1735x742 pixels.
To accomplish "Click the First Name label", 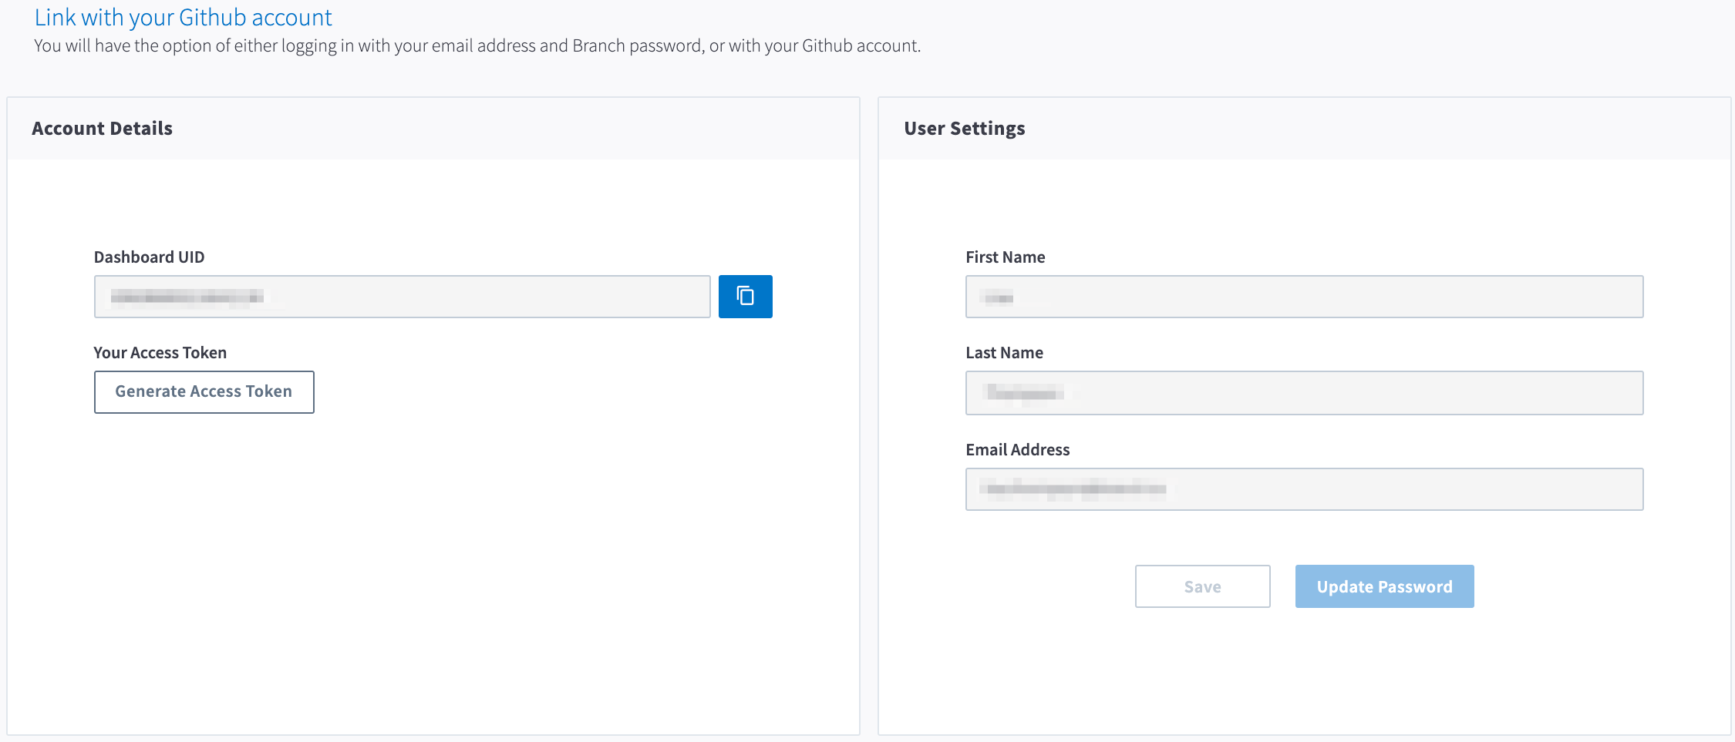I will coord(1006,257).
